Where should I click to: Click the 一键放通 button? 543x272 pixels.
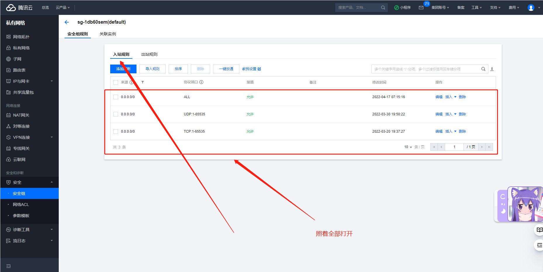pos(226,69)
